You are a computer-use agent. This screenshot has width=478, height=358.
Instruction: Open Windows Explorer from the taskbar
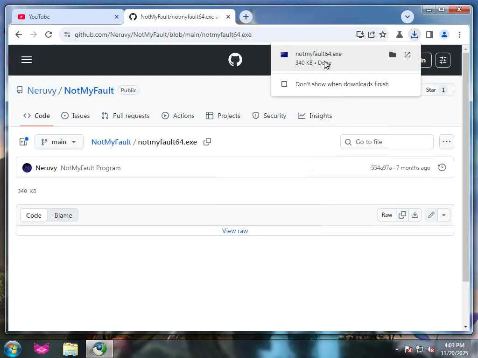tap(70, 349)
